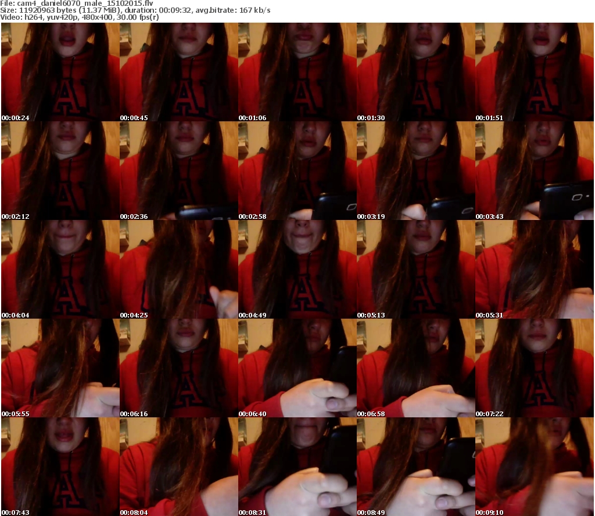This screenshot has width=595, height=516.
Task: Pick the 00:04:04 video frame
Action: point(60,269)
